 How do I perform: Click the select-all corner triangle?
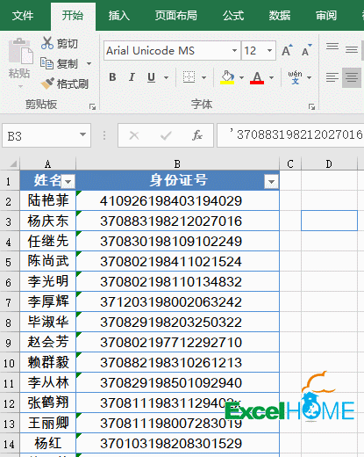pyautogui.click(x=13, y=163)
